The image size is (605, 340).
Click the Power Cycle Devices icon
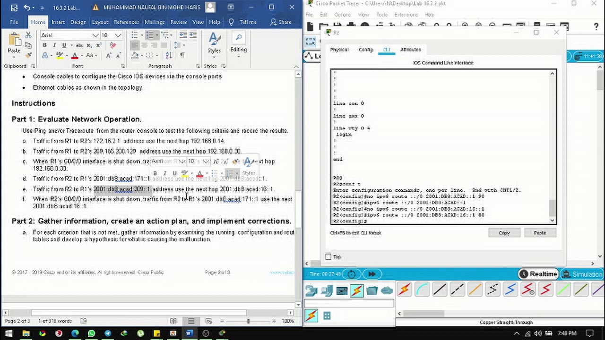click(x=352, y=274)
